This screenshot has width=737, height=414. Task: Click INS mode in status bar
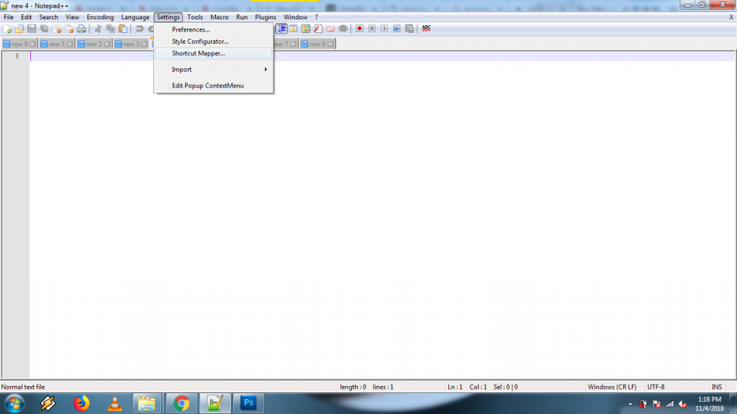click(x=716, y=387)
